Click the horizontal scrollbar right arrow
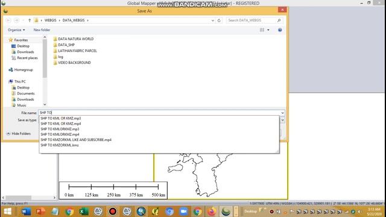 [x=54, y=198]
